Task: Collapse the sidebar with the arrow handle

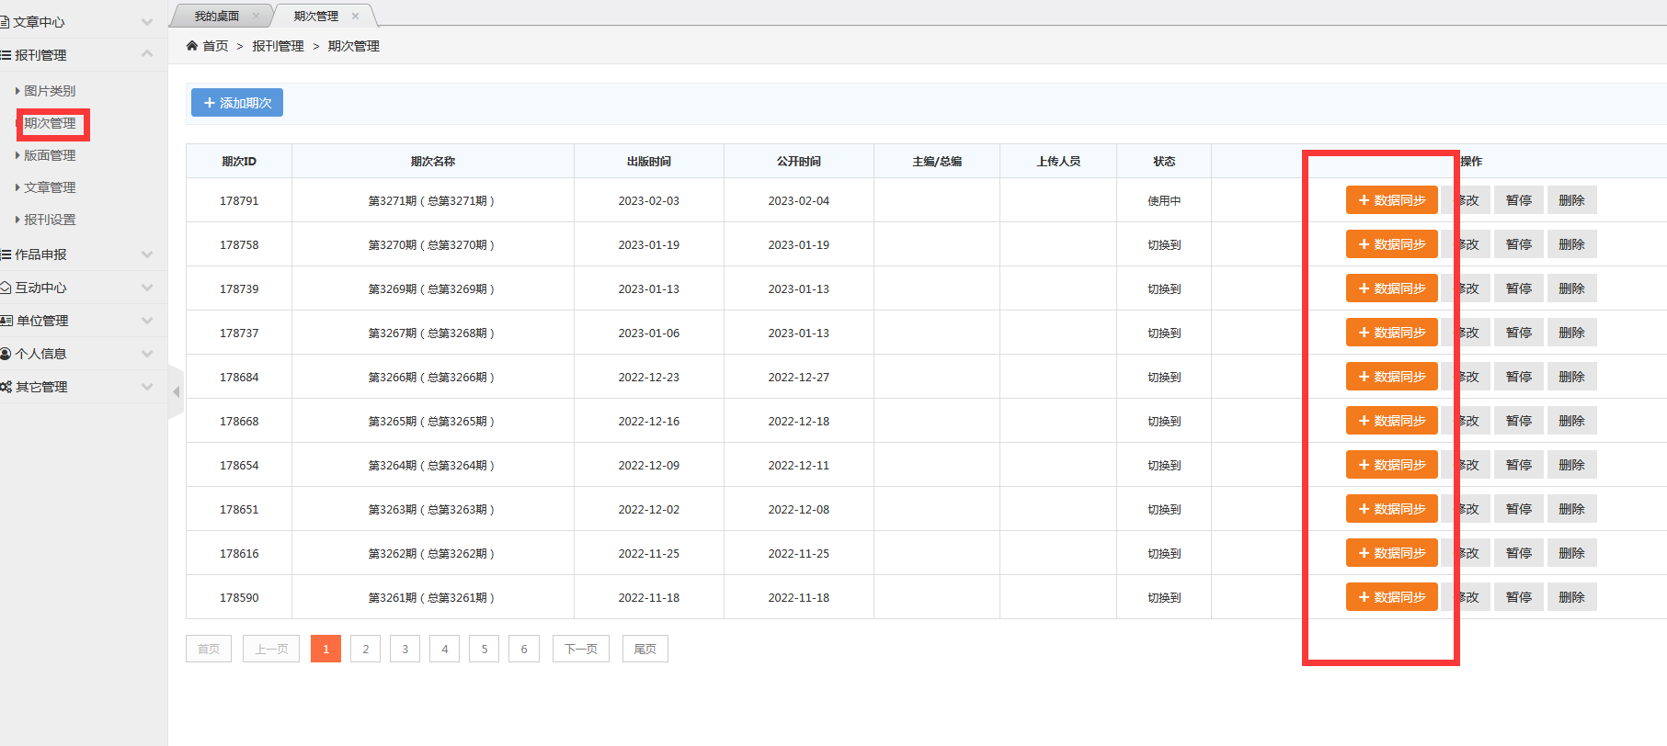Action: point(177,392)
